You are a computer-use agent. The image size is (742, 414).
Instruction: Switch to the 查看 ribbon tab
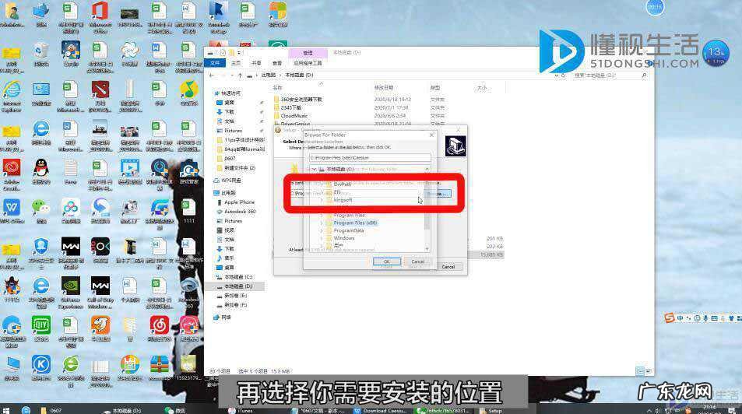pyautogui.click(x=277, y=63)
